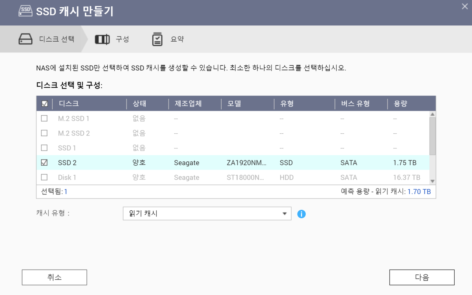The width and height of the screenshot is (472, 295).
Task: Click the configuration step icon
Action: coord(102,39)
